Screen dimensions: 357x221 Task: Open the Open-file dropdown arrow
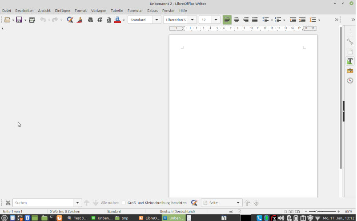click(13, 20)
